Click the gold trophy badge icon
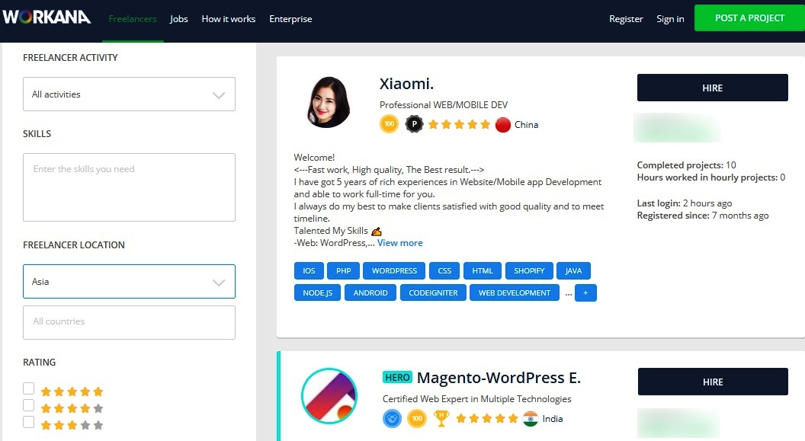 pyautogui.click(x=441, y=418)
